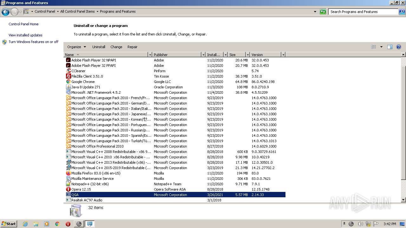406x228 pixels.
Task: Select Microsoft Office Language Pack 2010 Turkish row
Action: (x=174, y=141)
